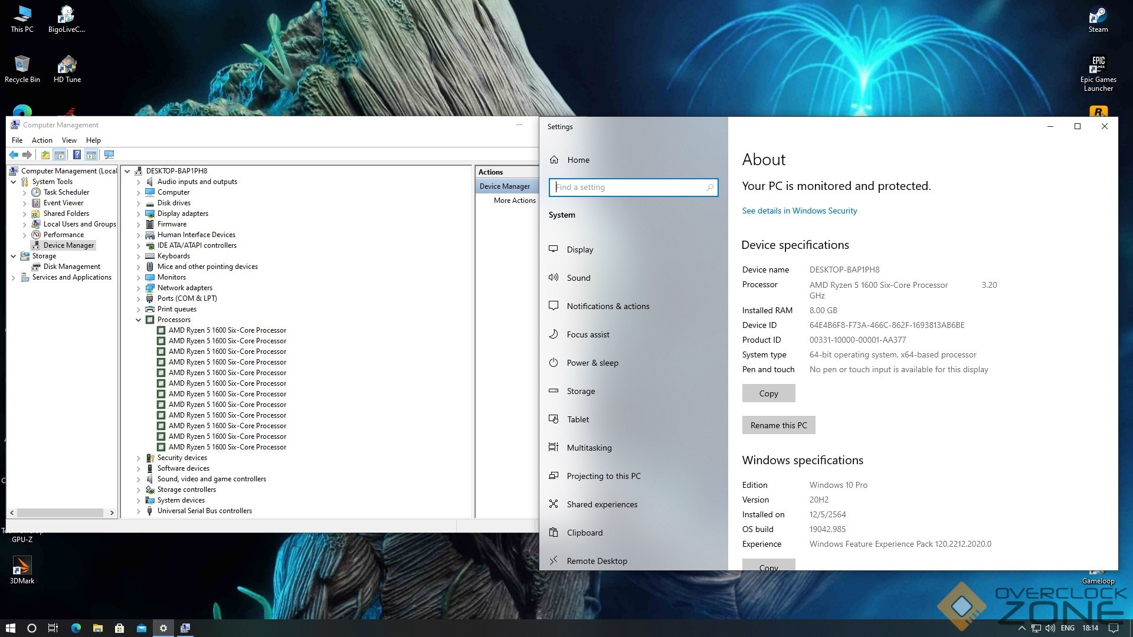Open Display settings in sidebar
The height and width of the screenshot is (637, 1133).
coord(579,249)
